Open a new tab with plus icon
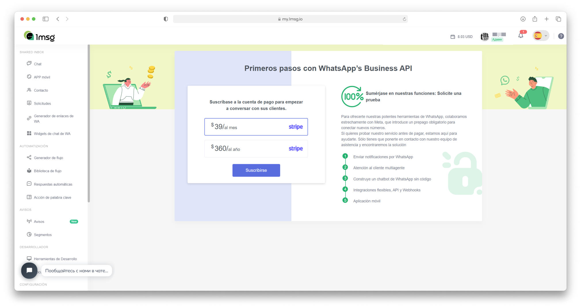The image size is (581, 308). click(x=546, y=19)
